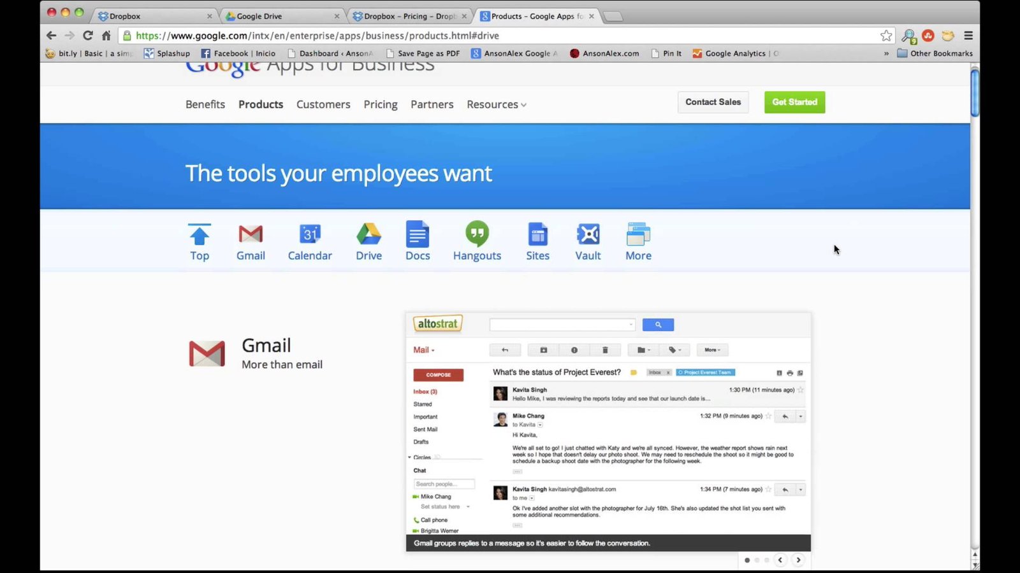This screenshot has height=573, width=1020.
Task: Switch to the Google Drive tab
Action: point(283,16)
